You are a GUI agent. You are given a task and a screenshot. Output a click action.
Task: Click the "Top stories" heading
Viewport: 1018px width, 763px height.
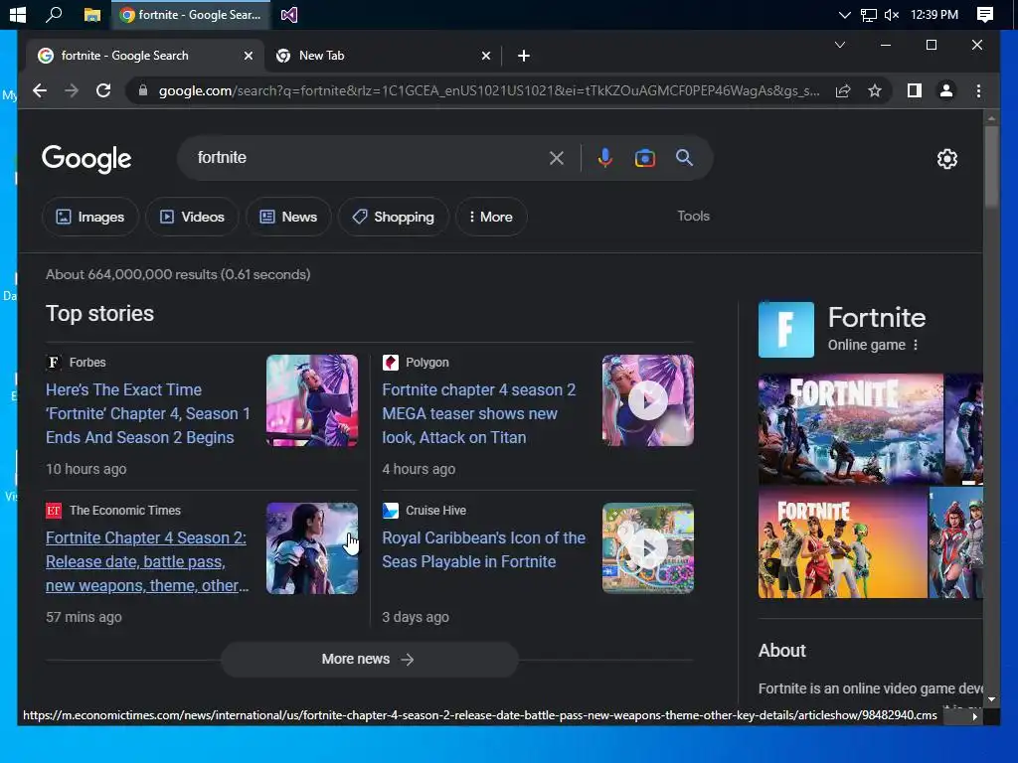pyautogui.click(x=100, y=314)
